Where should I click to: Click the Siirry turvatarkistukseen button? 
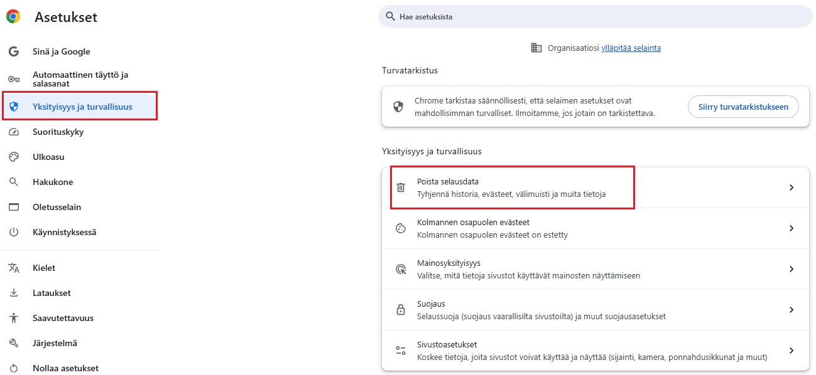pyautogui.click(x=743, y=107)
